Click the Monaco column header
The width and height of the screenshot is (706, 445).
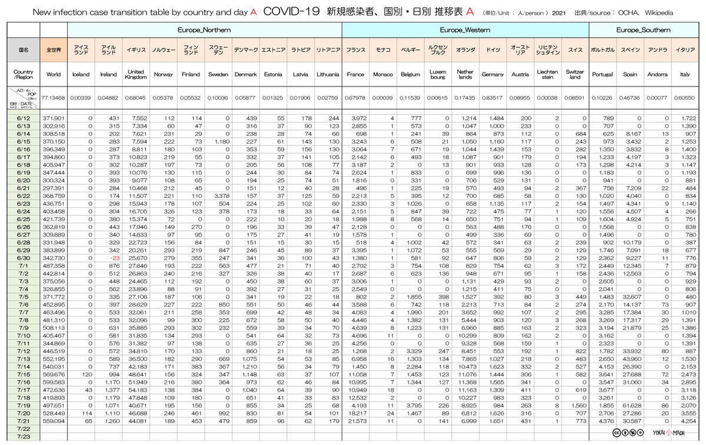(384, 75)
